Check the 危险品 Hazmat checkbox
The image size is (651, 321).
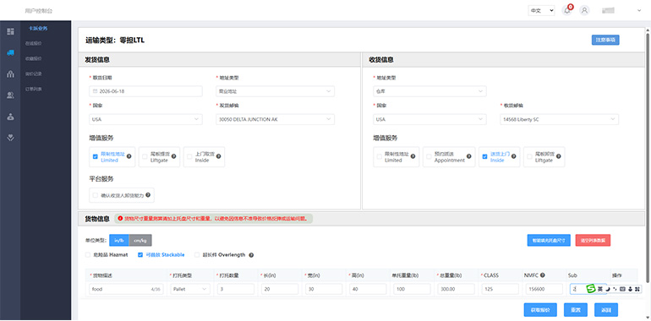coord(88,255)
